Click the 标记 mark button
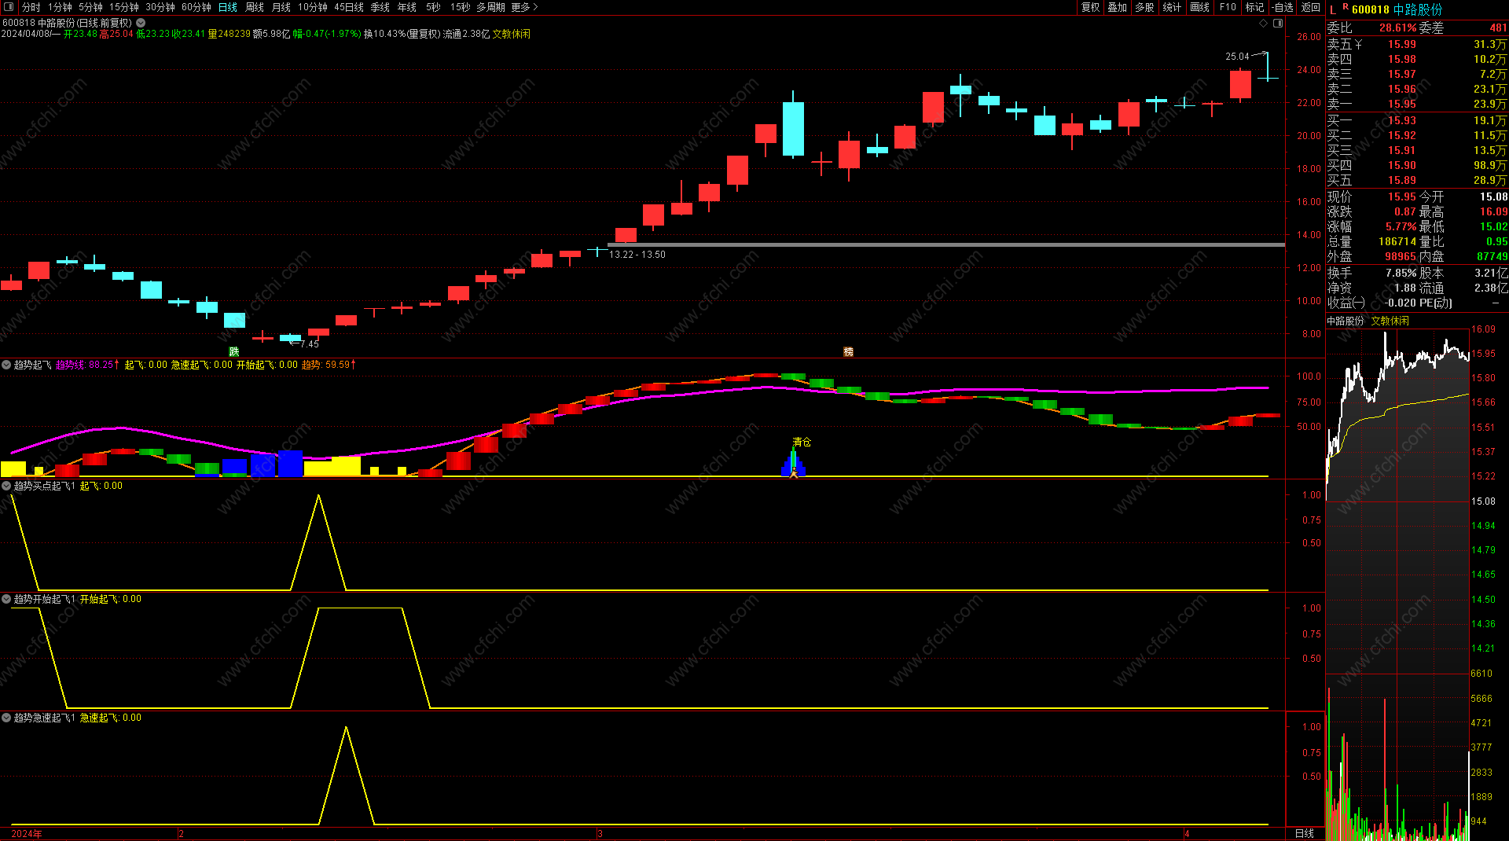This screenshot has width=1509, height=841. point(1255,7)
